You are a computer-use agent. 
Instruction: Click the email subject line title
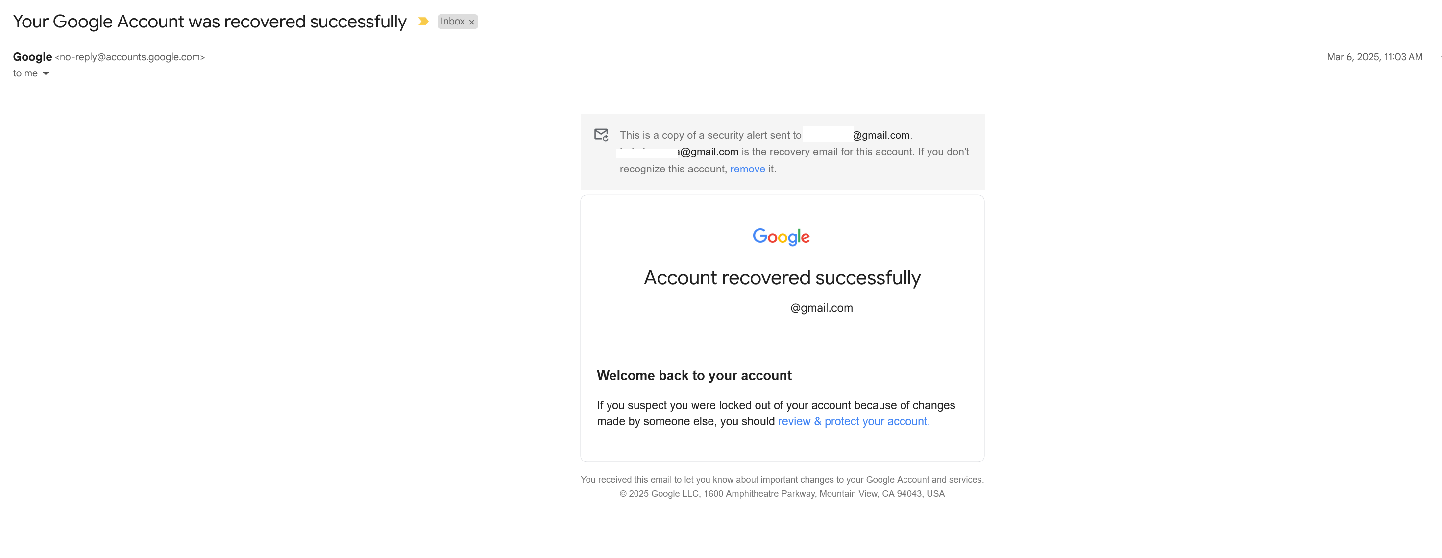pos(209,21)
